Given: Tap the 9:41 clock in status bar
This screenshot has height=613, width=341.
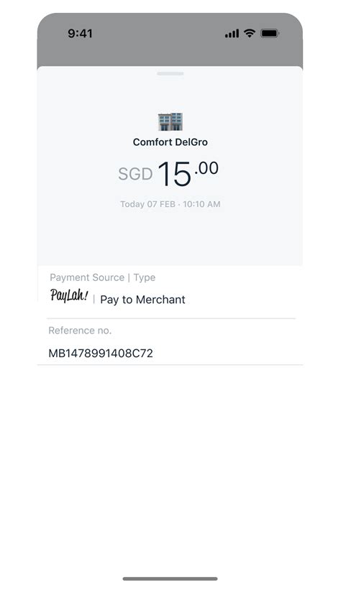Looking at the screenshot, I should click(80, 34).
